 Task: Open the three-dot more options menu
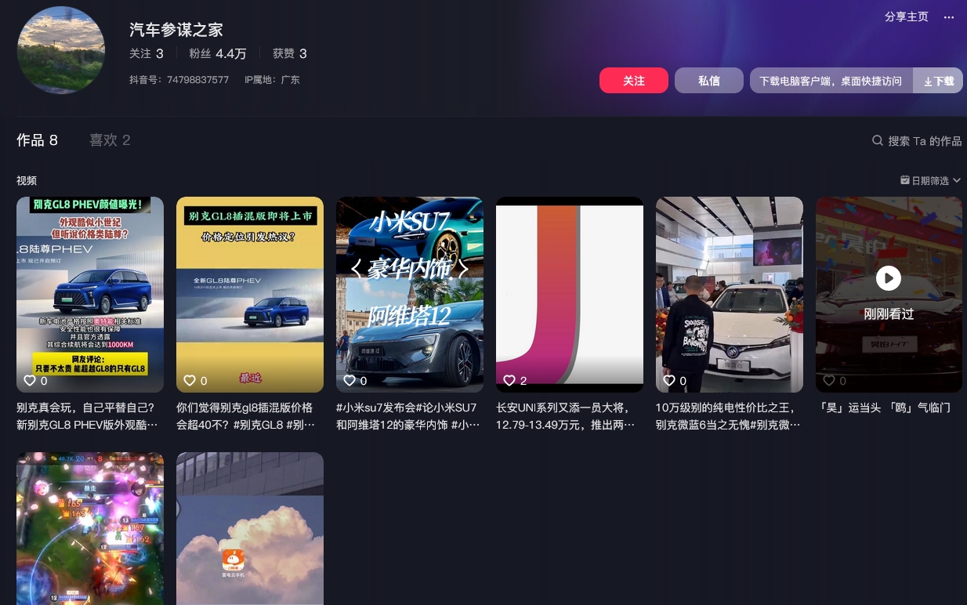click(x=949, y=16)
